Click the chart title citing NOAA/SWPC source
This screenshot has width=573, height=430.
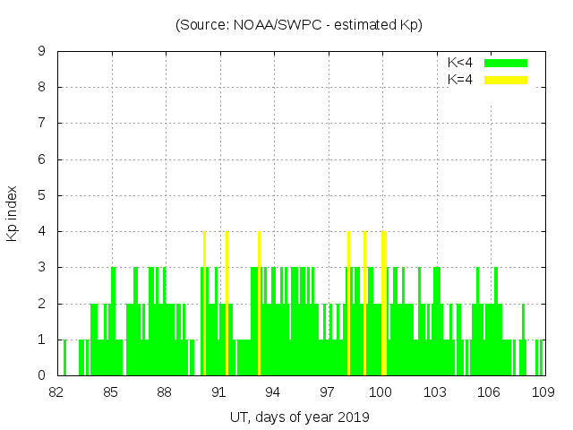[299, 25]
